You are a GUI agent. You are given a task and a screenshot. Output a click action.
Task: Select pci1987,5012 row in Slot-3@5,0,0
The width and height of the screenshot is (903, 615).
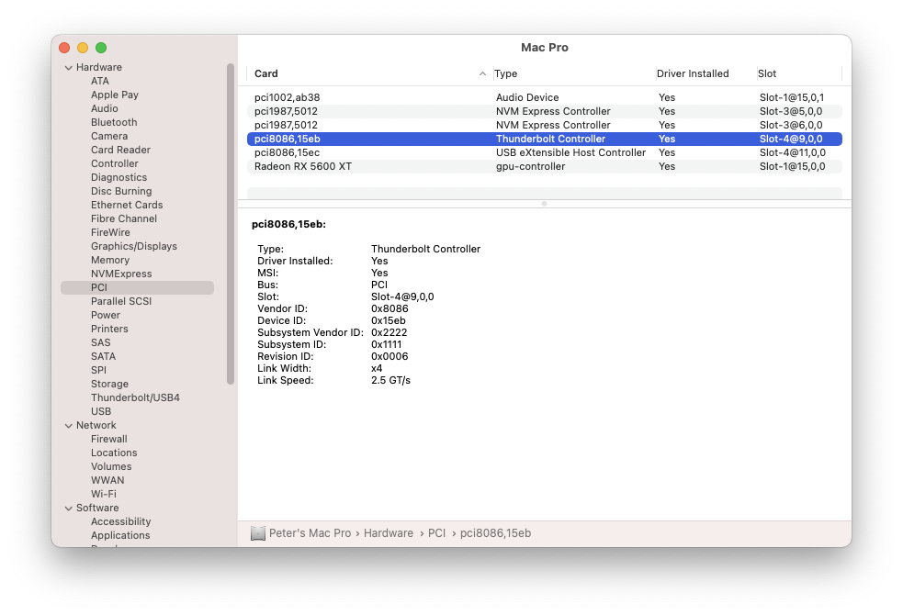[544, 112]
